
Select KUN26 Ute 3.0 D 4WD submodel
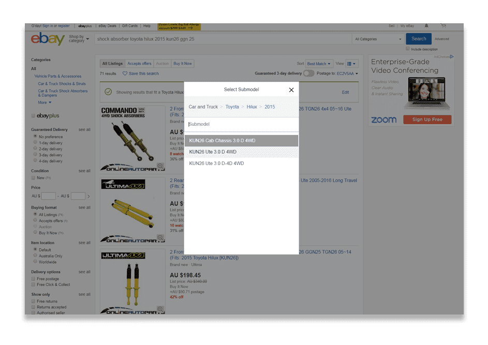click(x=242, y=152)
